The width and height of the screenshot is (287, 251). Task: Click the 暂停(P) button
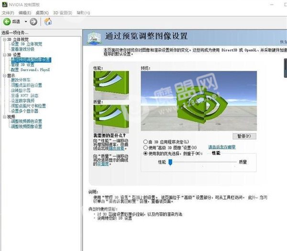pyautogui.click(x=244, y=136)
